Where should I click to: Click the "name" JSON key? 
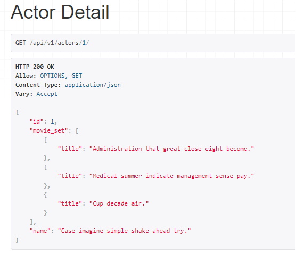[40, 231]
